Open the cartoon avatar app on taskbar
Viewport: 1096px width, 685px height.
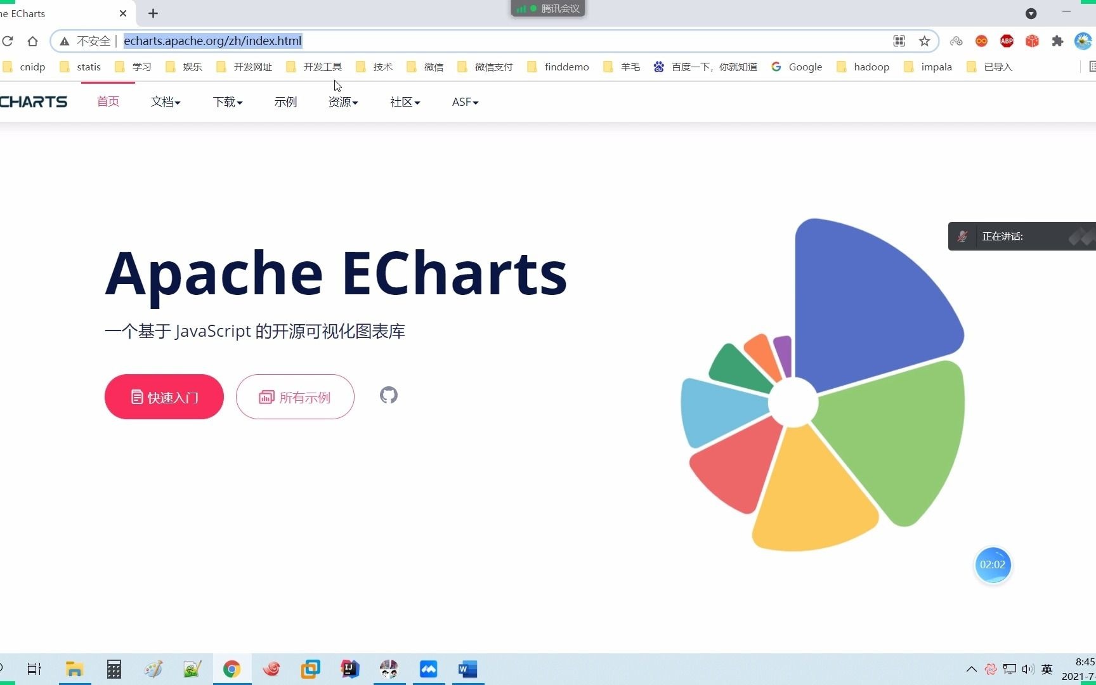coord(389,669)
